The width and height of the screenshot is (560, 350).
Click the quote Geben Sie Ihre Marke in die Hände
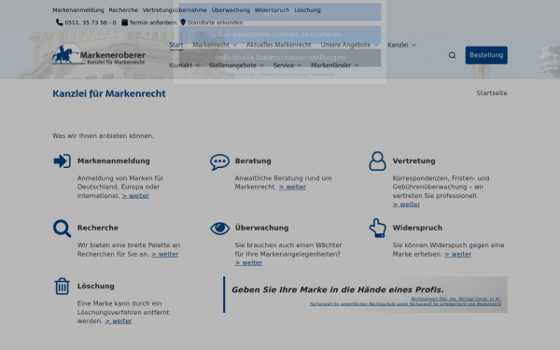tap(338, 289)
